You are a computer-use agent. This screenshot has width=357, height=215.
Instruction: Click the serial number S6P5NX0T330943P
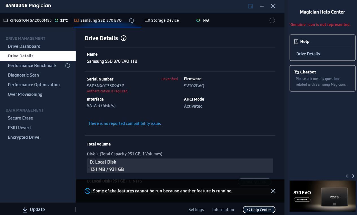[106, 86]
